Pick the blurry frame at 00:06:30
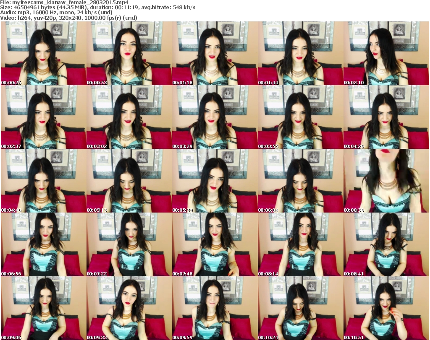 (x=386, y=181)
